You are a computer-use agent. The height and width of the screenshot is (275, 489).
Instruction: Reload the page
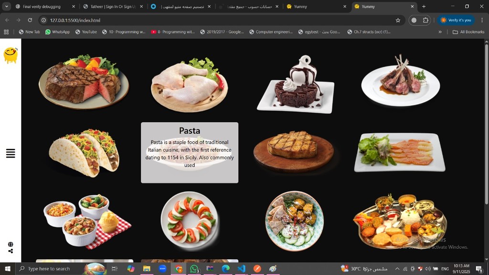pyautogui.click(x=30, y=21)
